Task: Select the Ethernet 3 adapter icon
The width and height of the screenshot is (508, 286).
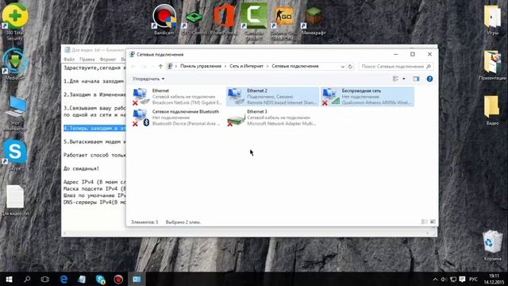Action: point(236,118)
